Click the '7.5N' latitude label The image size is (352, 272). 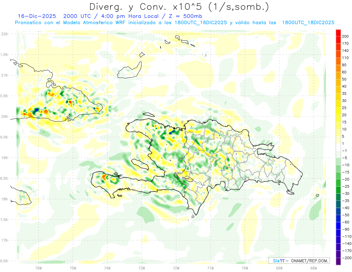pyautogui.click(x=4, y=220)
